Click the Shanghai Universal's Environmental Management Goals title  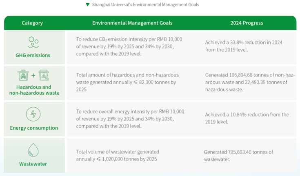tap(145, 5)
